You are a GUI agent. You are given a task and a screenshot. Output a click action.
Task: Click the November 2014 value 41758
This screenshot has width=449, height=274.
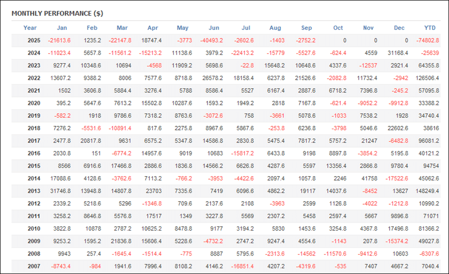coord(369,178)
